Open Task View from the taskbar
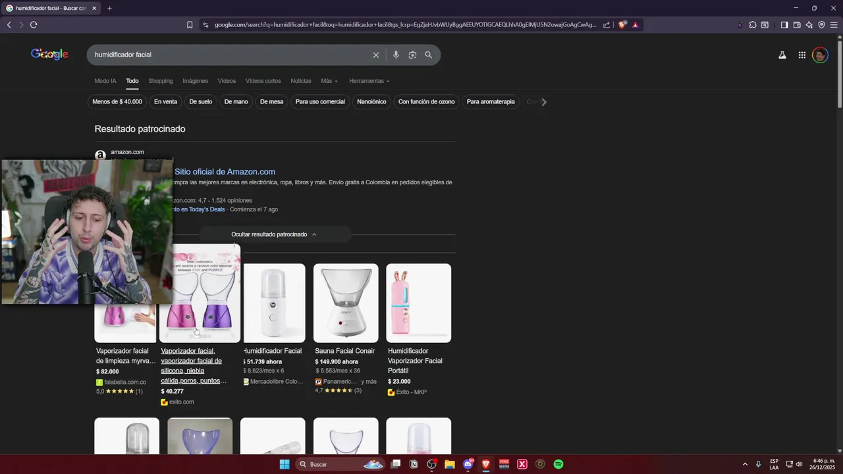 [396, 464]
